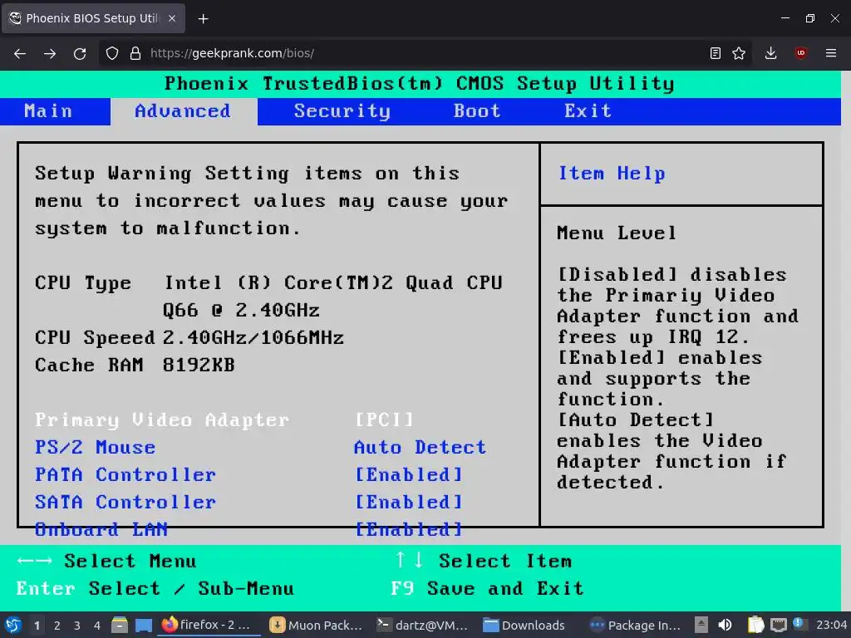This screenshot has height=638, width=851.
Task: Open the update notifier tray icon
Action: coord(799,624)
